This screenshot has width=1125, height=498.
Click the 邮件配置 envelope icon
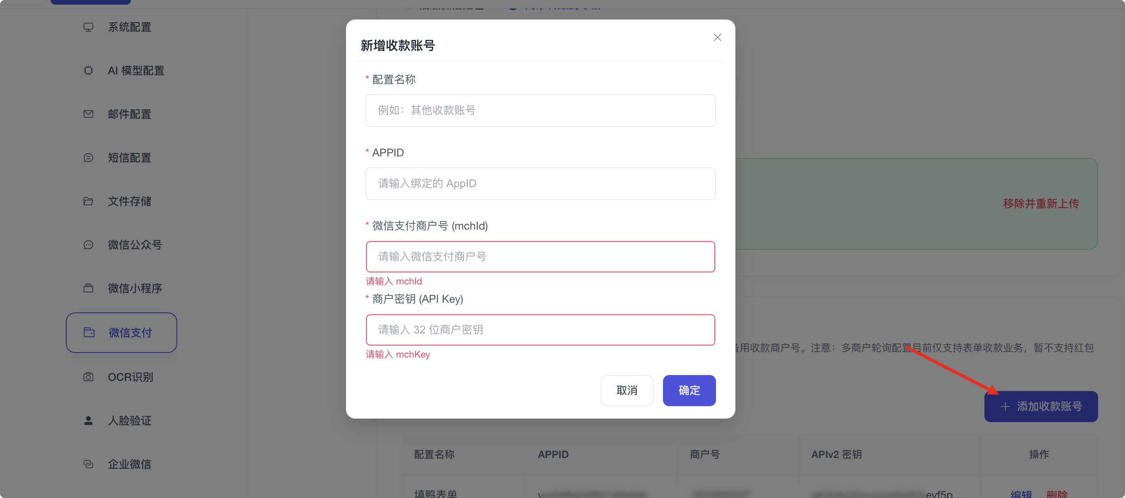click(x=88, y=114)
